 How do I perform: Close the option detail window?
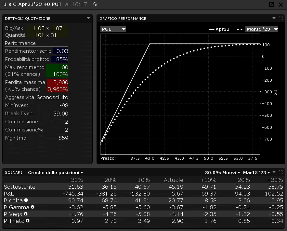(281, 5)
